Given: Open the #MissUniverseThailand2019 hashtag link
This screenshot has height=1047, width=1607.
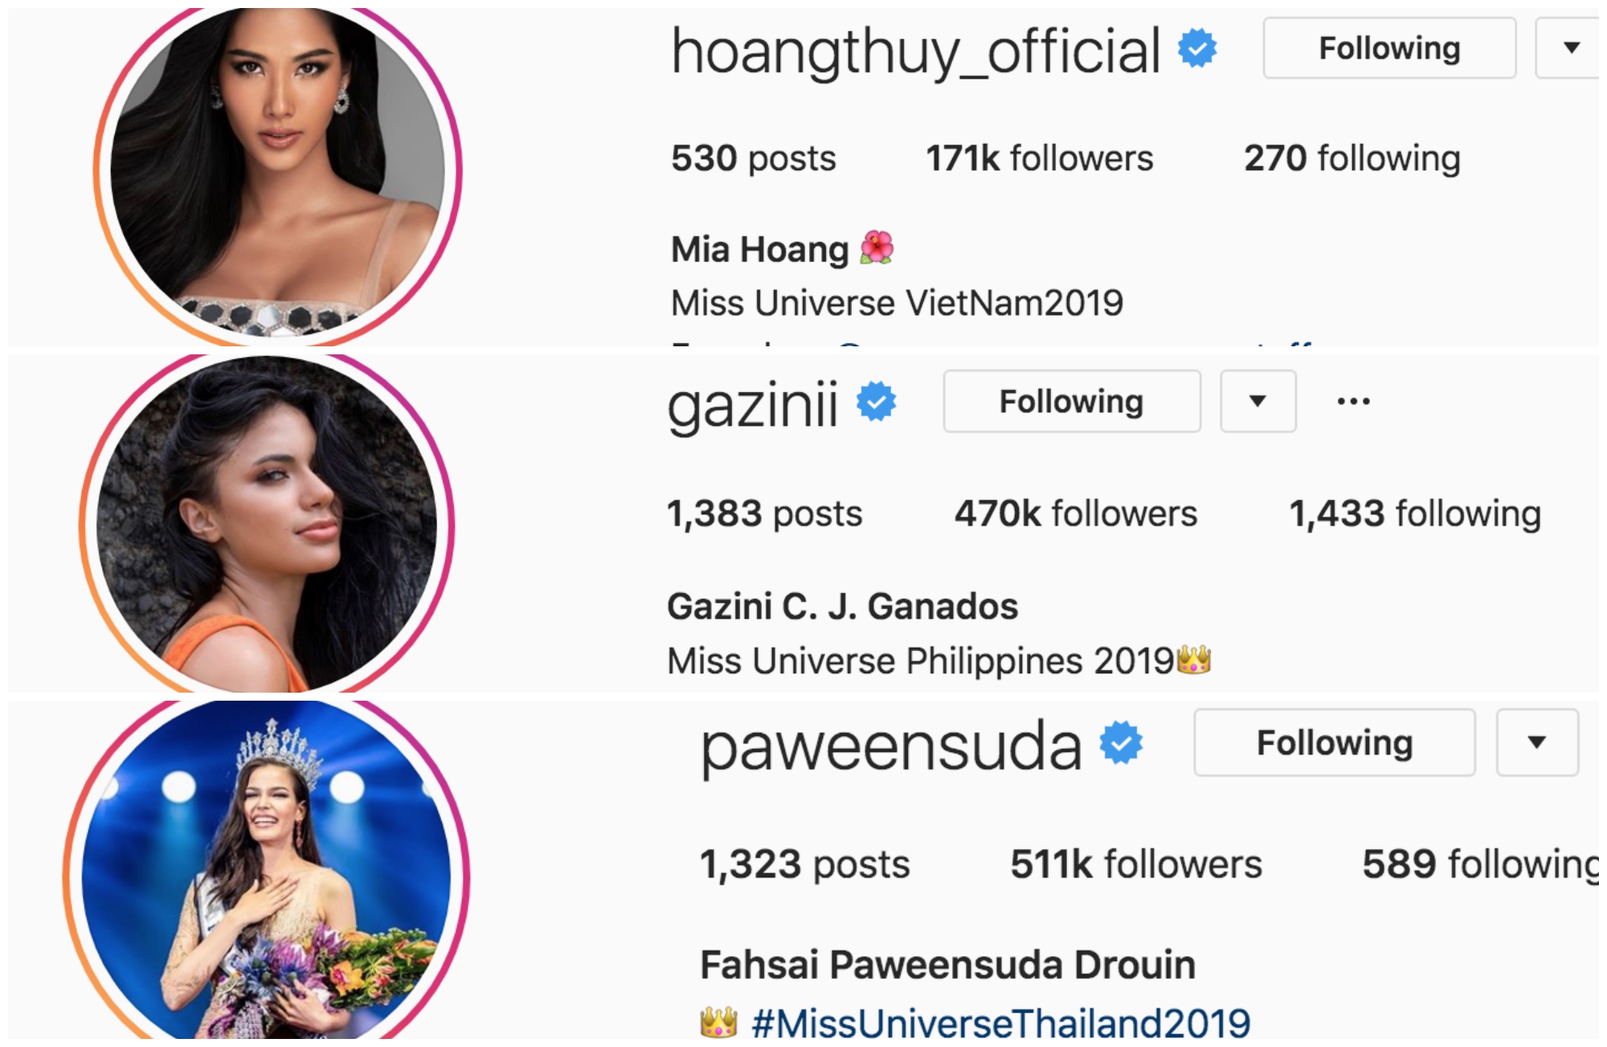Looking at the screenshot, I should [x=1001, y=1023].
